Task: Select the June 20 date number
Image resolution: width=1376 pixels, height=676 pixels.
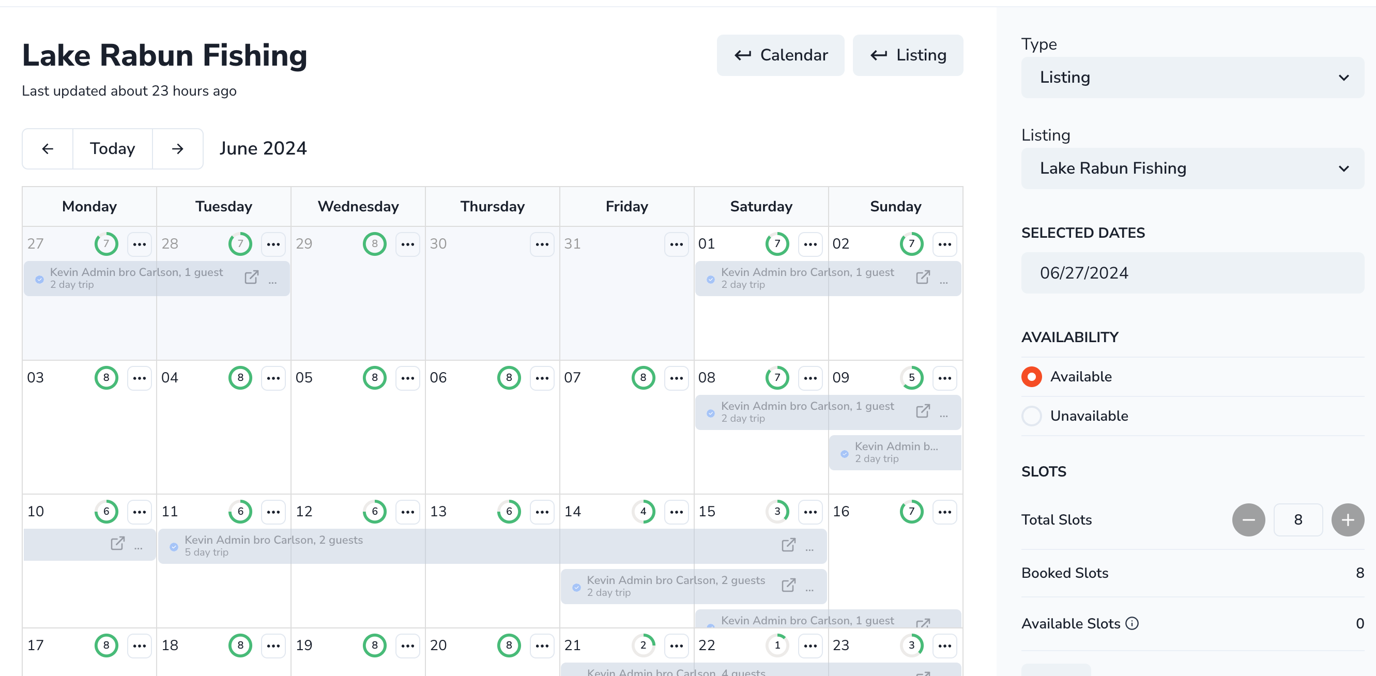Action: coord(438,646)
